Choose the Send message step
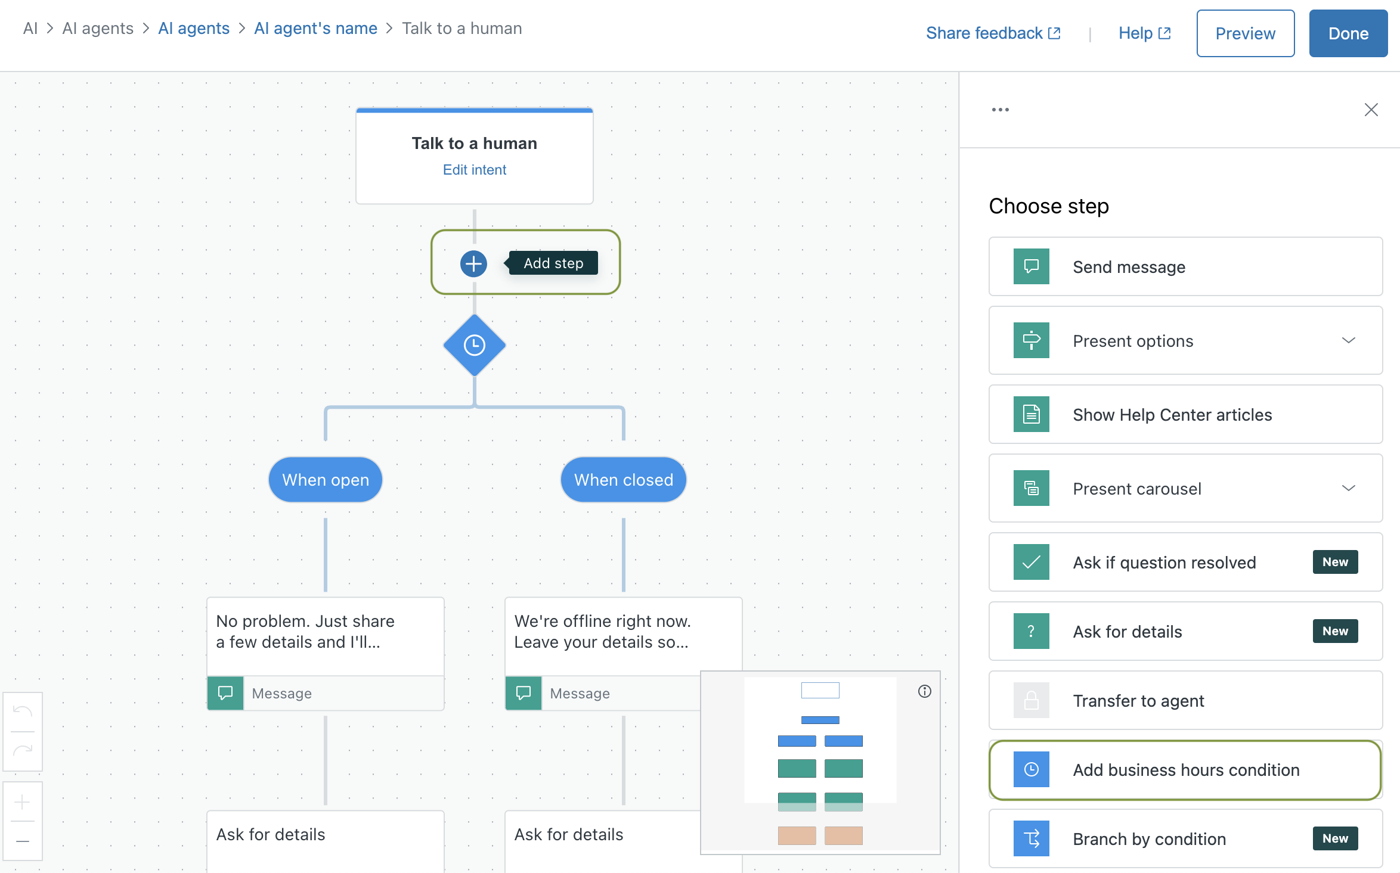The image size is (1400, 873). 1185,267
